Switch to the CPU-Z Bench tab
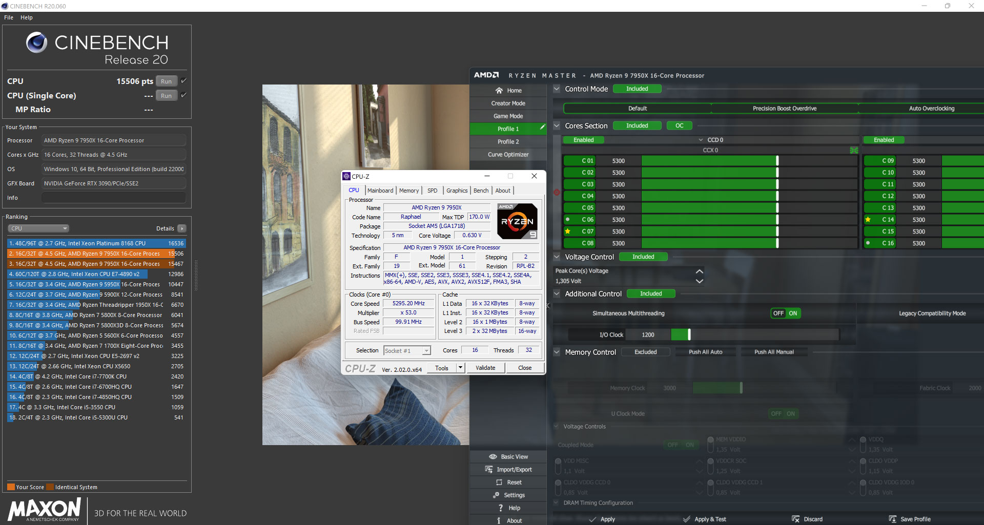The height and width of the screenshot is (525, 984). point(481,191)
